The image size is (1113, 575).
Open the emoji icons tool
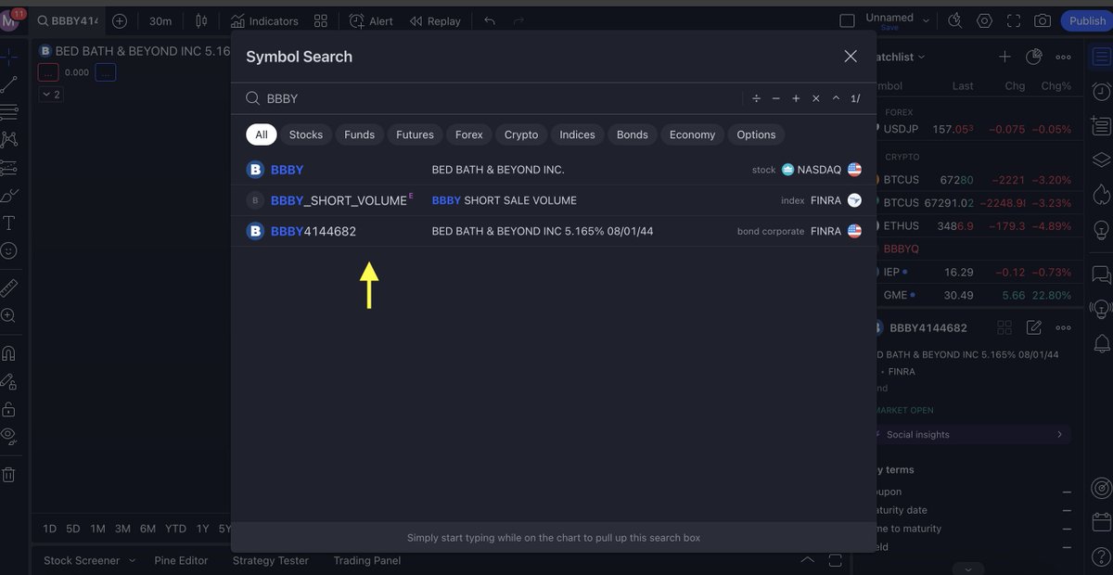tap(8, 250)
